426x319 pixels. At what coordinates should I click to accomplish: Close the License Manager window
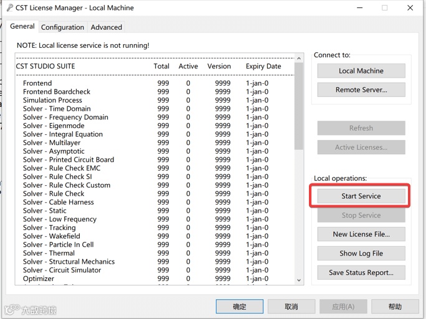click(410, 8)
